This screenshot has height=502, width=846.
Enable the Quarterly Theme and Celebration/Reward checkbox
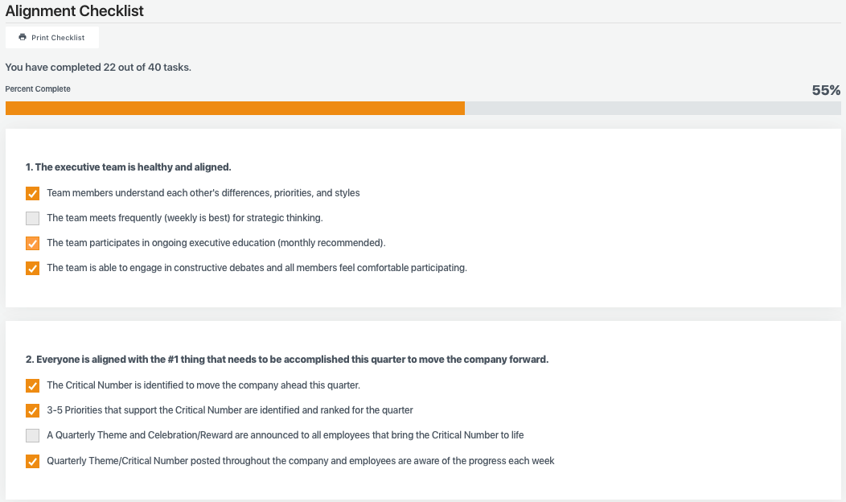(32, 435)
